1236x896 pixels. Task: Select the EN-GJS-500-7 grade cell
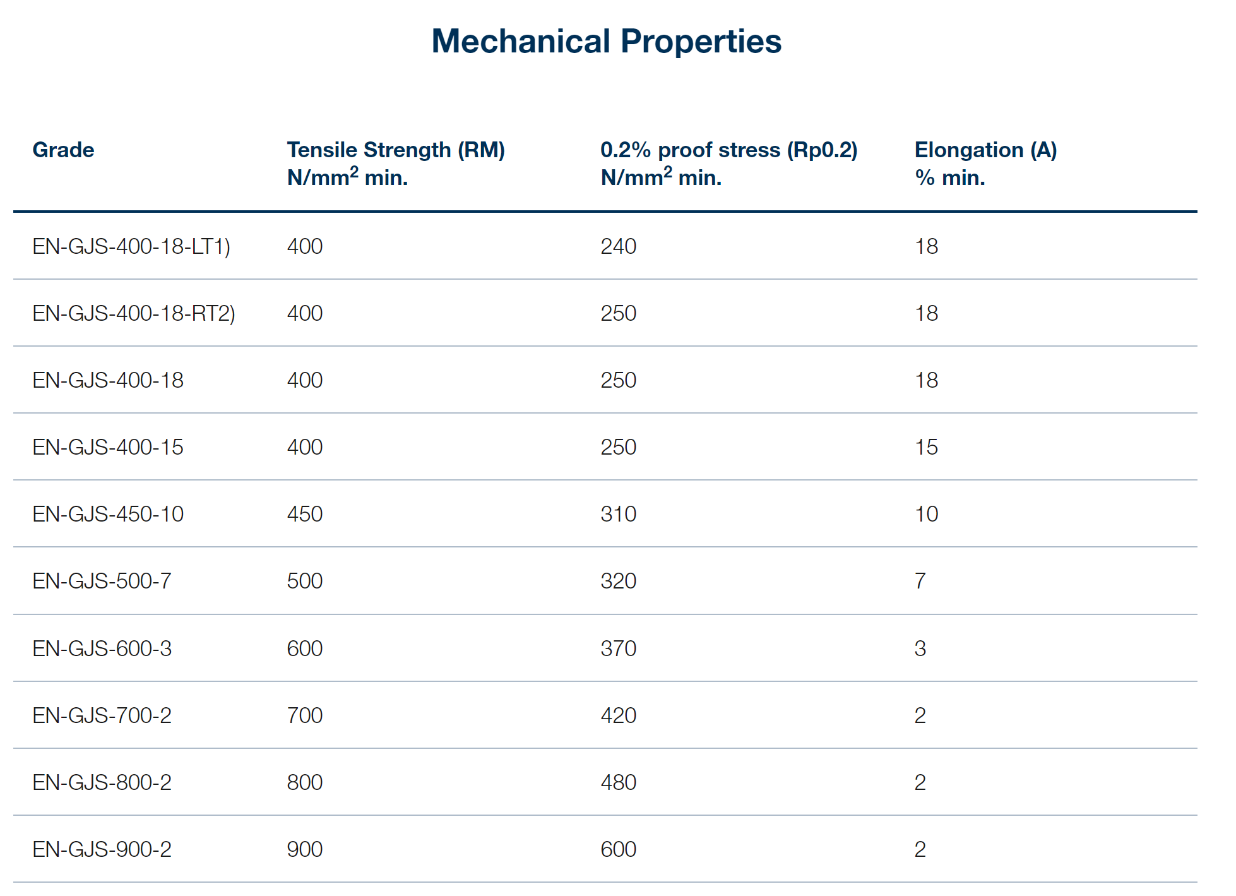(x=102, y=581)
